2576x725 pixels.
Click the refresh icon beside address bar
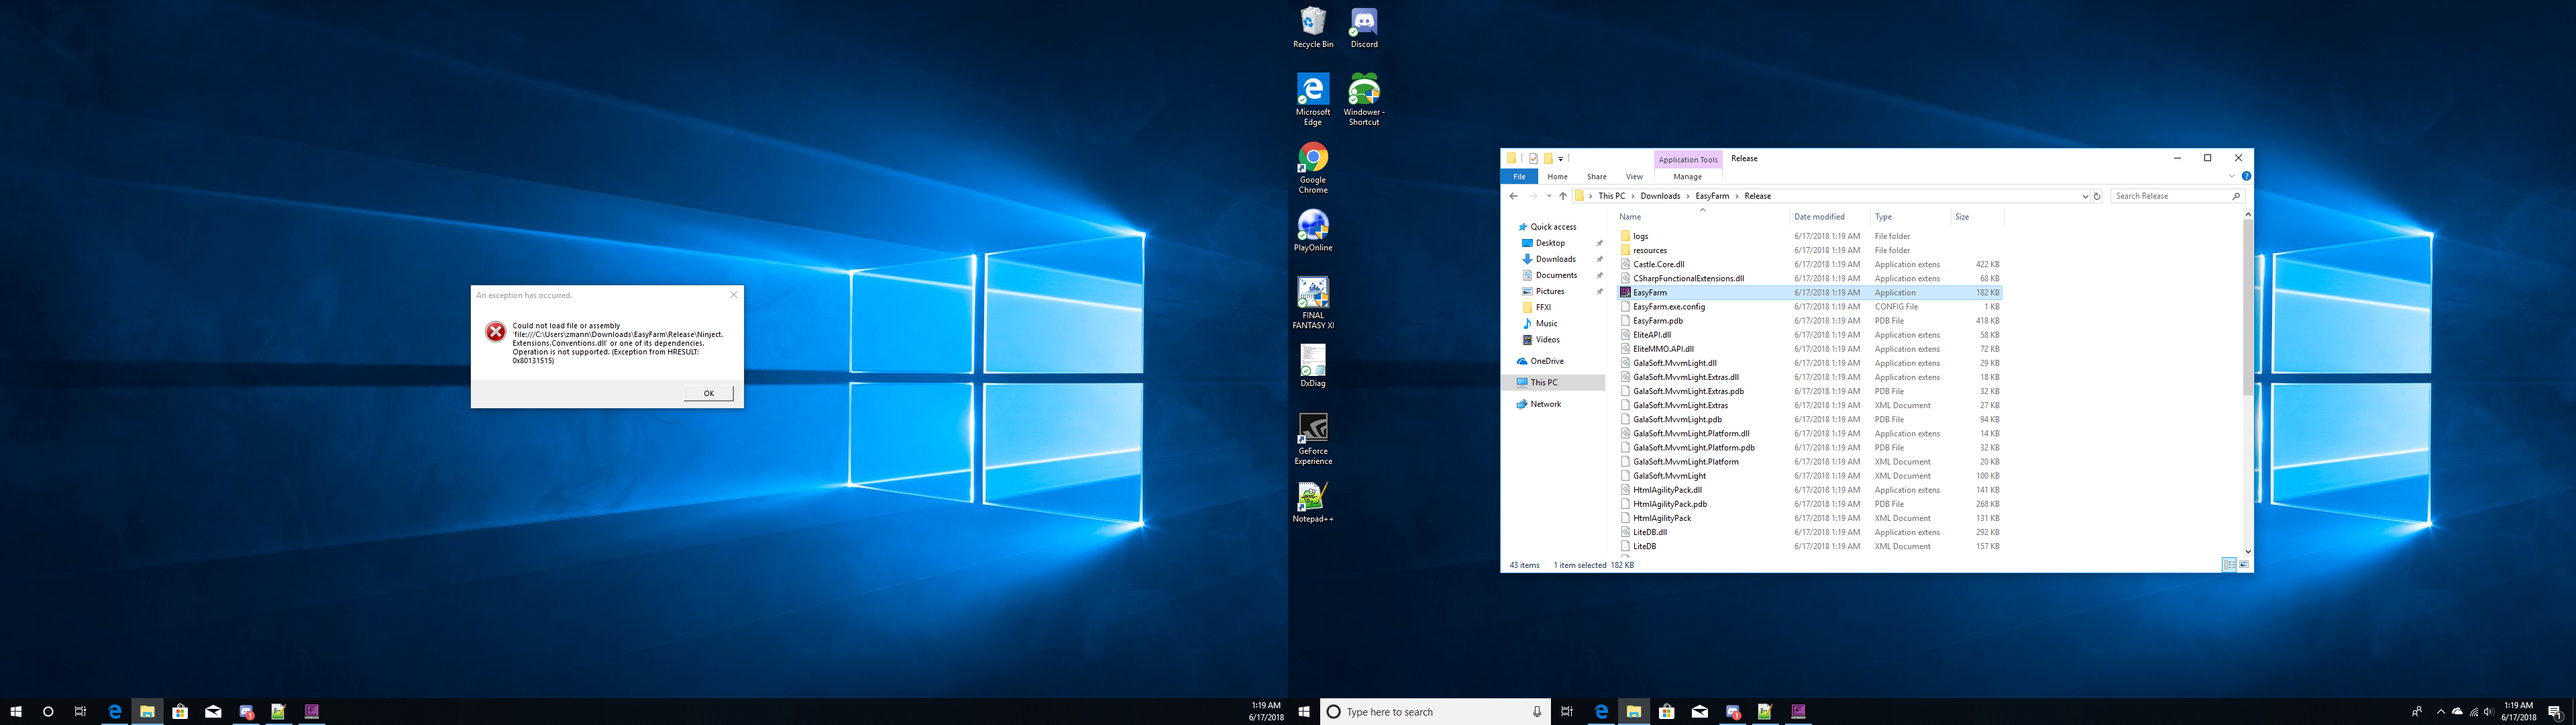click(x=2097, y=196)
